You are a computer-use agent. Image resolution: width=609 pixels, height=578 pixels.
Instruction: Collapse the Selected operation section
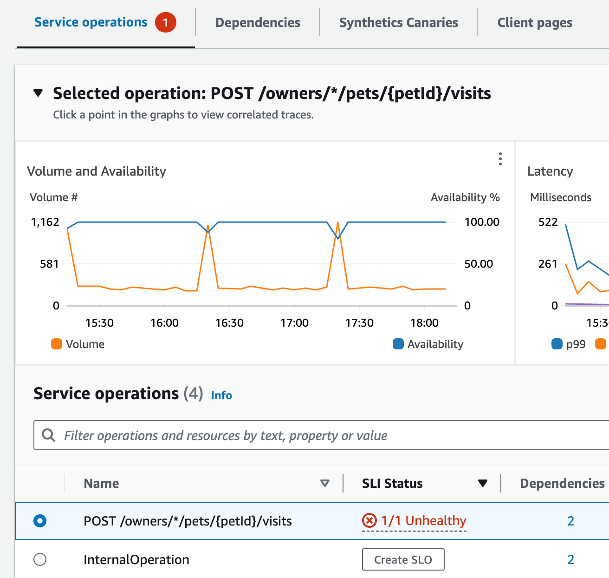39,93
